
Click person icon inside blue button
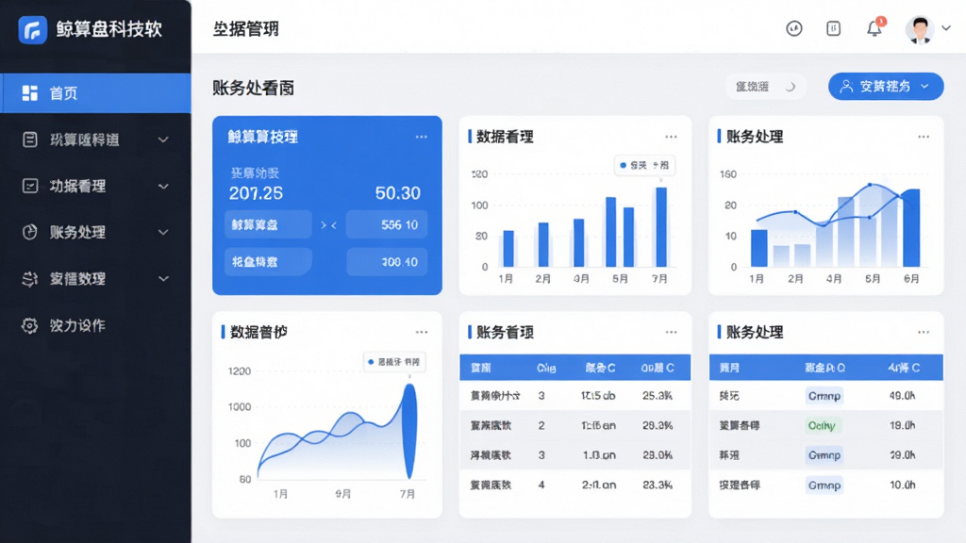click(846, 86)
